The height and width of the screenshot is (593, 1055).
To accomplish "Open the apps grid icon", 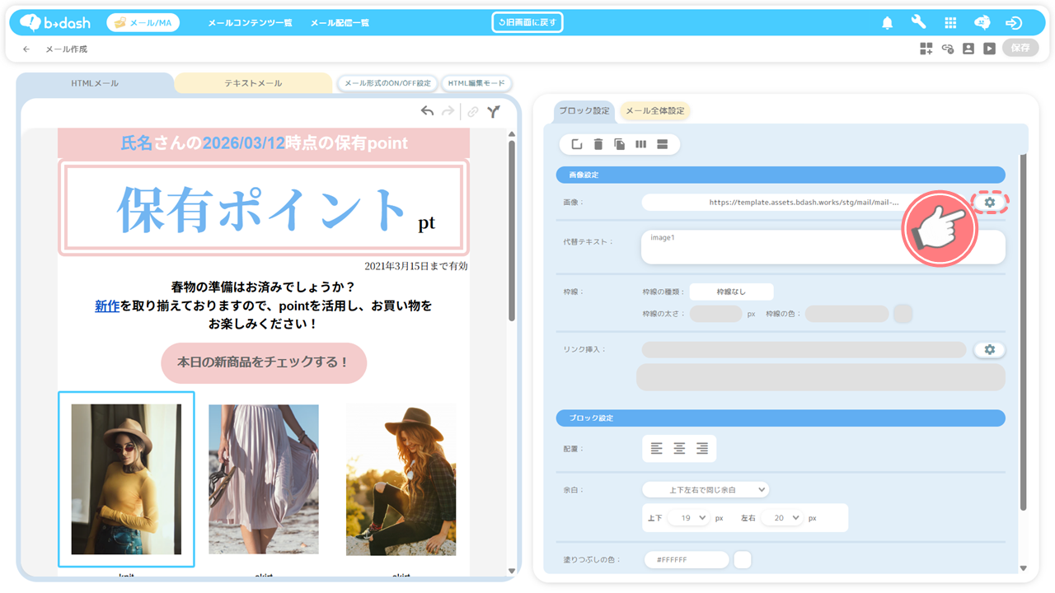I will click(950, 23).
